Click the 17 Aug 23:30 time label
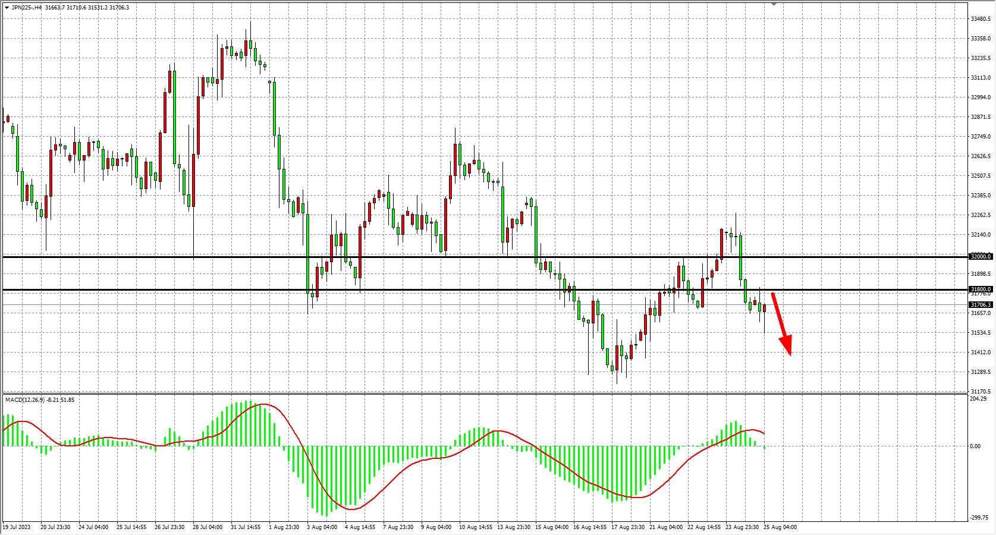Image resolution: width=996 pixels, height=535 pixels. (627, 527)
